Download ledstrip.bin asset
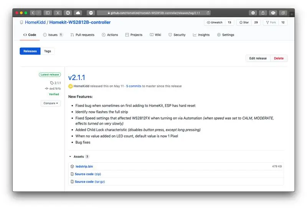 (84, 166)
